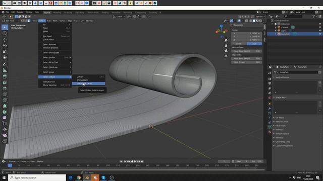Open the Modifiers wrench properties tab
The image size is (323, 181).
270,109
